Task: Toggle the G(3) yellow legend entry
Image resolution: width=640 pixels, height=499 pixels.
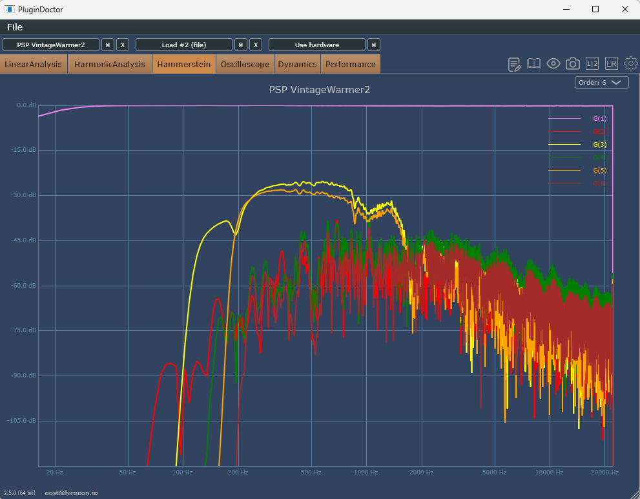Action: (599, 144)
